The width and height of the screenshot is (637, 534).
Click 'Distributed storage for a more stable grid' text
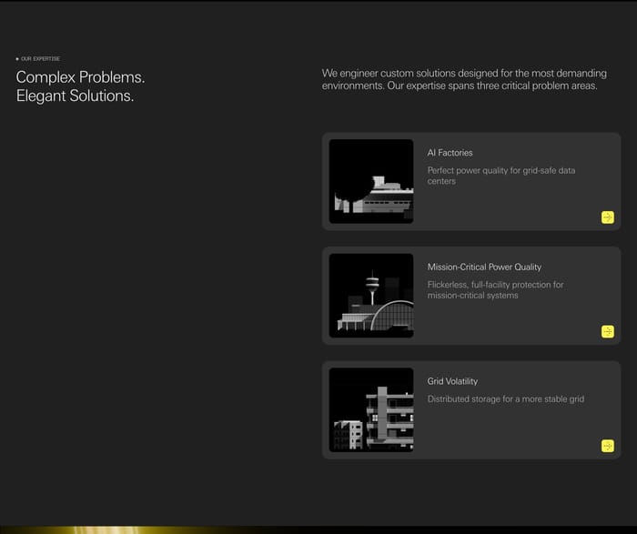pos(506,399)
